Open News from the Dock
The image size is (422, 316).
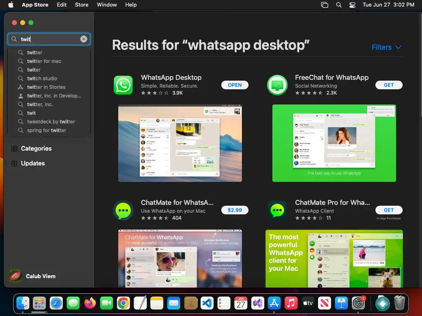(325, 303)
